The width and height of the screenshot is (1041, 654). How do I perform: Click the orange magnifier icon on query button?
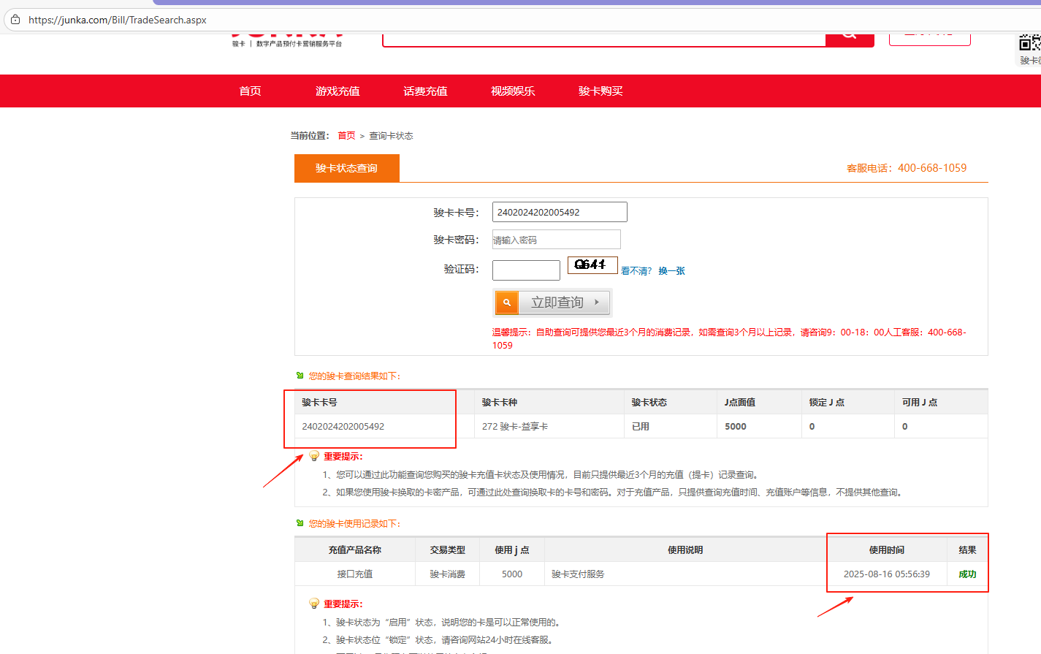tap(507, 303)
